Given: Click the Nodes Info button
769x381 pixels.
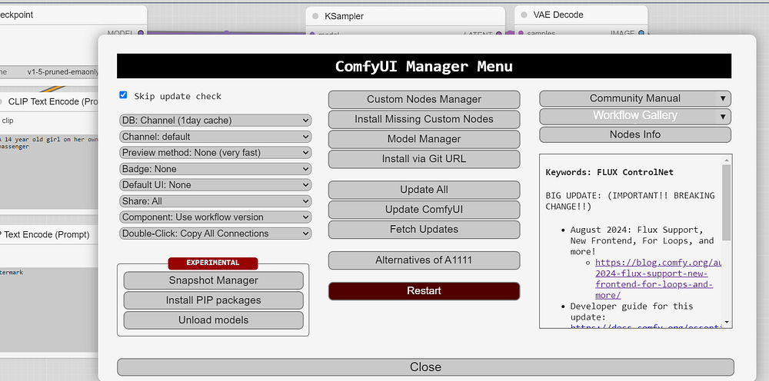Looking at the screenshot, I should (635, 134).
